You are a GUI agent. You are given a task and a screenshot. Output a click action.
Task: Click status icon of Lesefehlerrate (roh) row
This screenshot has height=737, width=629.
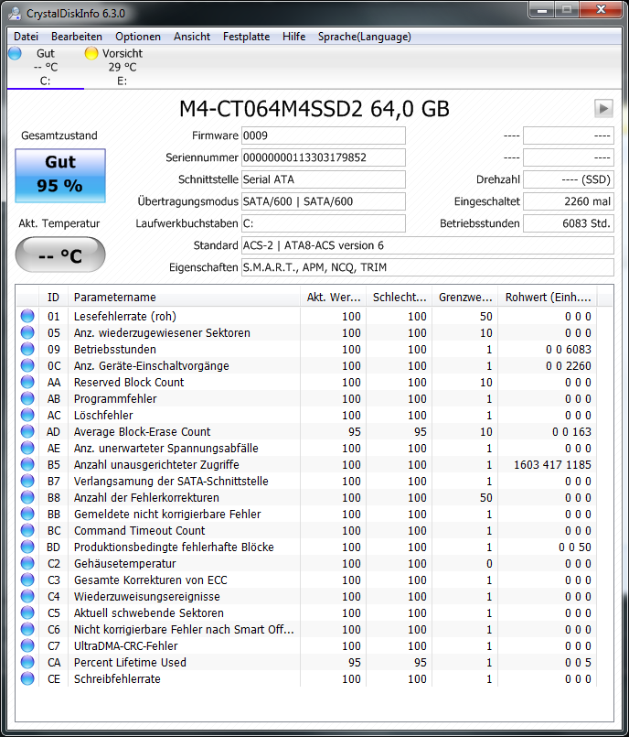(27, 316)
